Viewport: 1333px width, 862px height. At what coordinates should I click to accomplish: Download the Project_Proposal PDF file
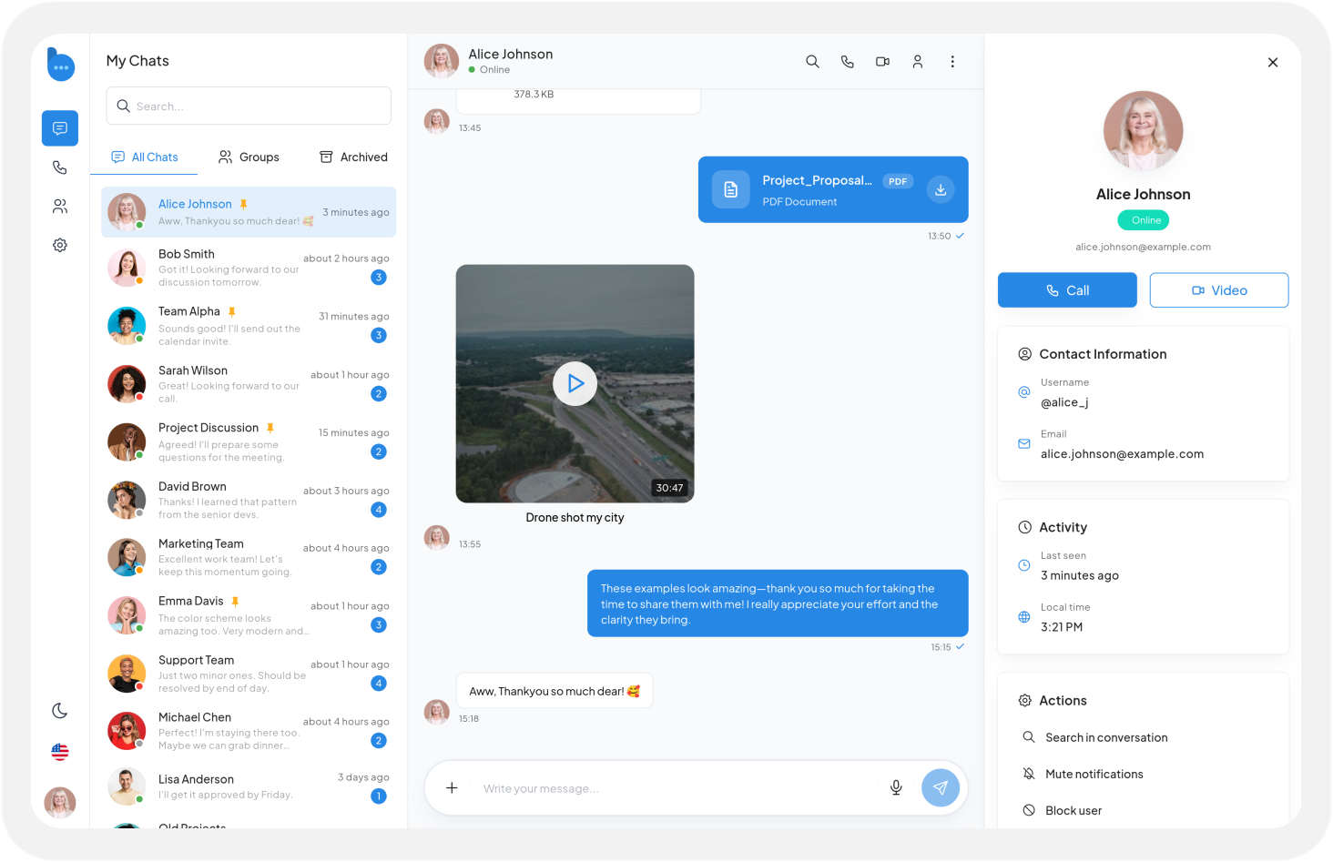click(x=941, y=189)
